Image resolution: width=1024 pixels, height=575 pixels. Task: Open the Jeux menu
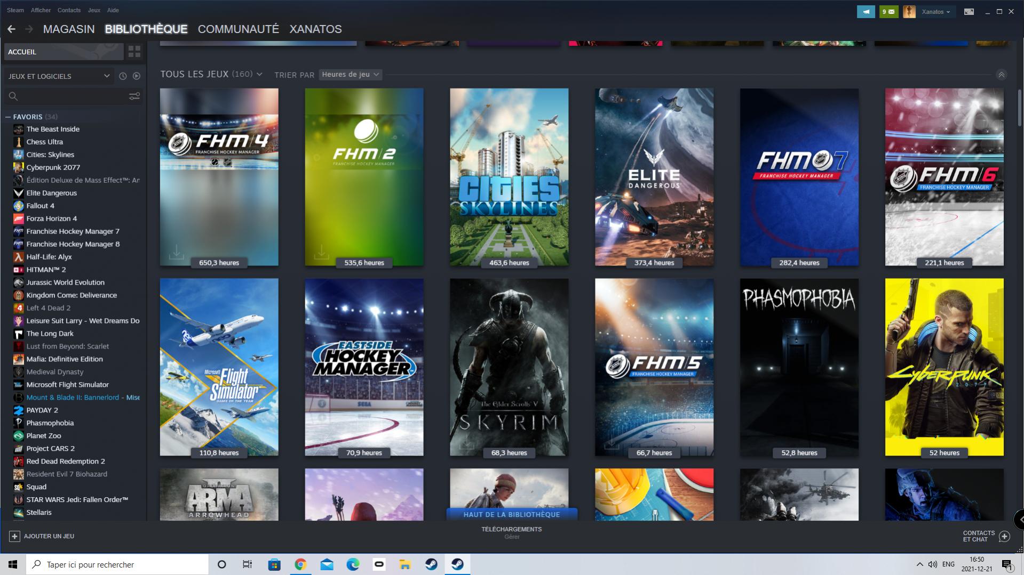pyautogui.click(x=94, y=10)
